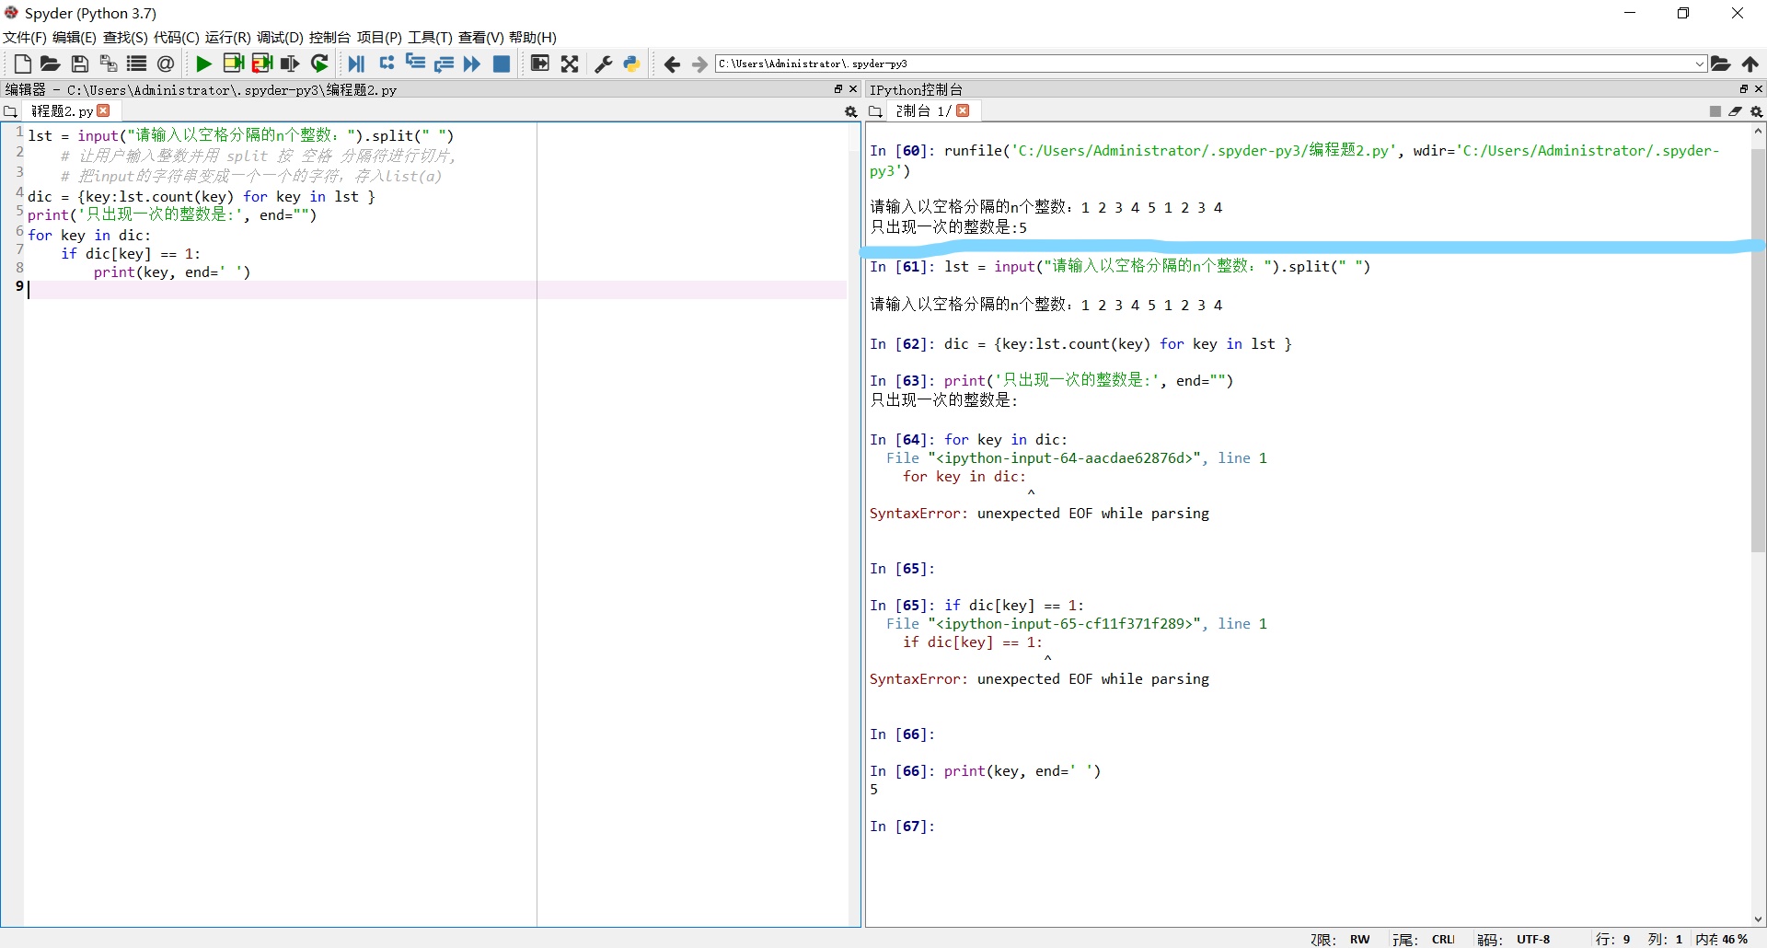Viewport: 1767px width, 948px height.
Task: Click the console scrollbar down arrow
Action: (1758, 919)
